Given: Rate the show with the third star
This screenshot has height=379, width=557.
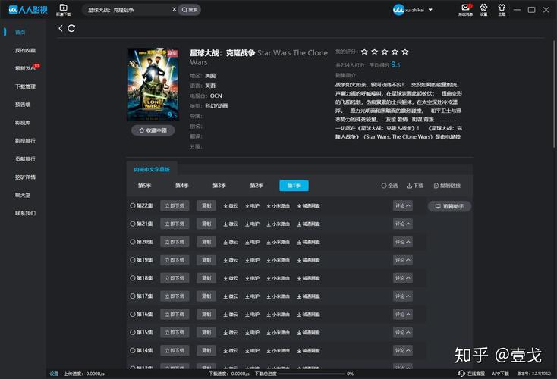Looking at the screenshot, I should pyautogui.click(x=385, y=52).
